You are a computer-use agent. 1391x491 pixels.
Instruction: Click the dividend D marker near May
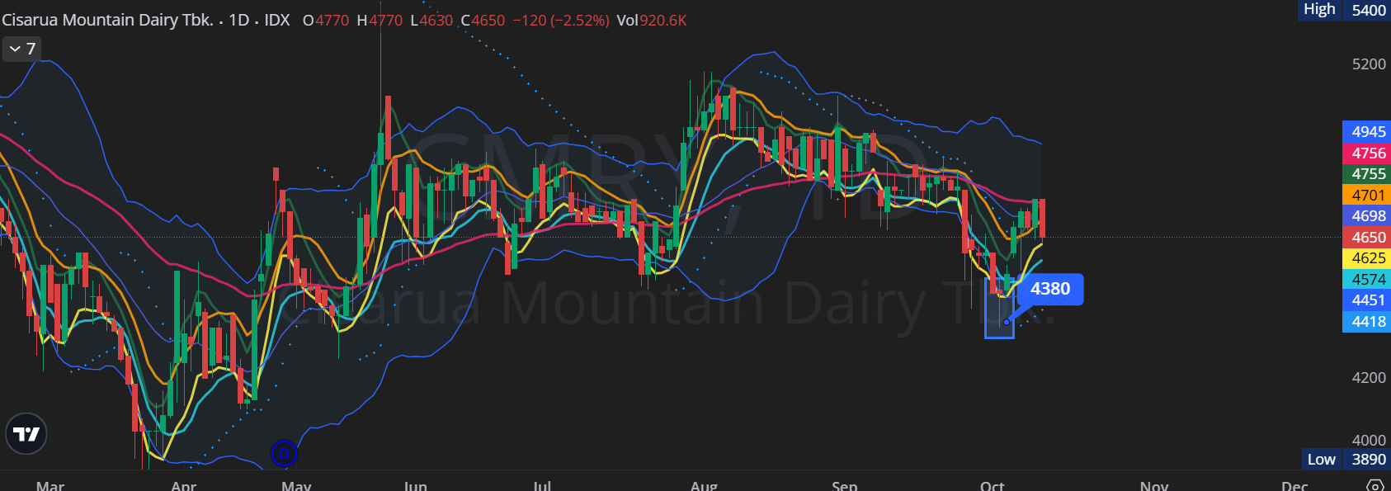pyautogui.click(x=283, y=453)
